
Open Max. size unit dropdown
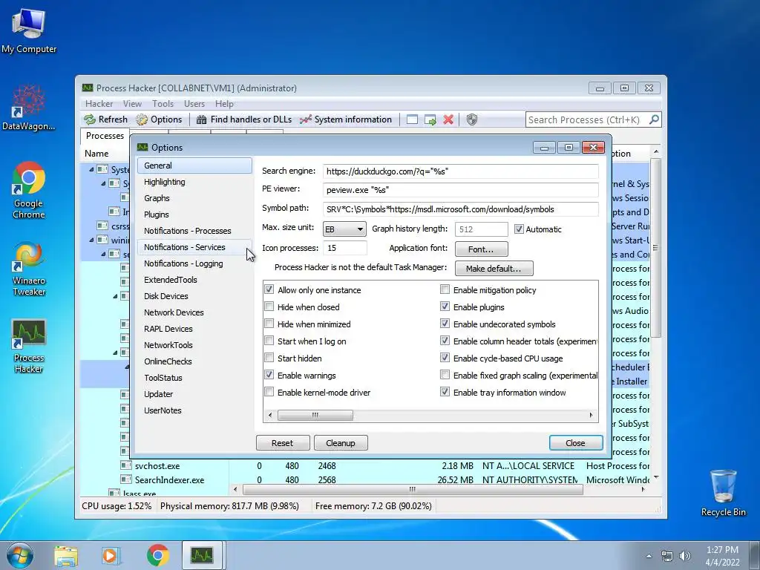[344, 229]
